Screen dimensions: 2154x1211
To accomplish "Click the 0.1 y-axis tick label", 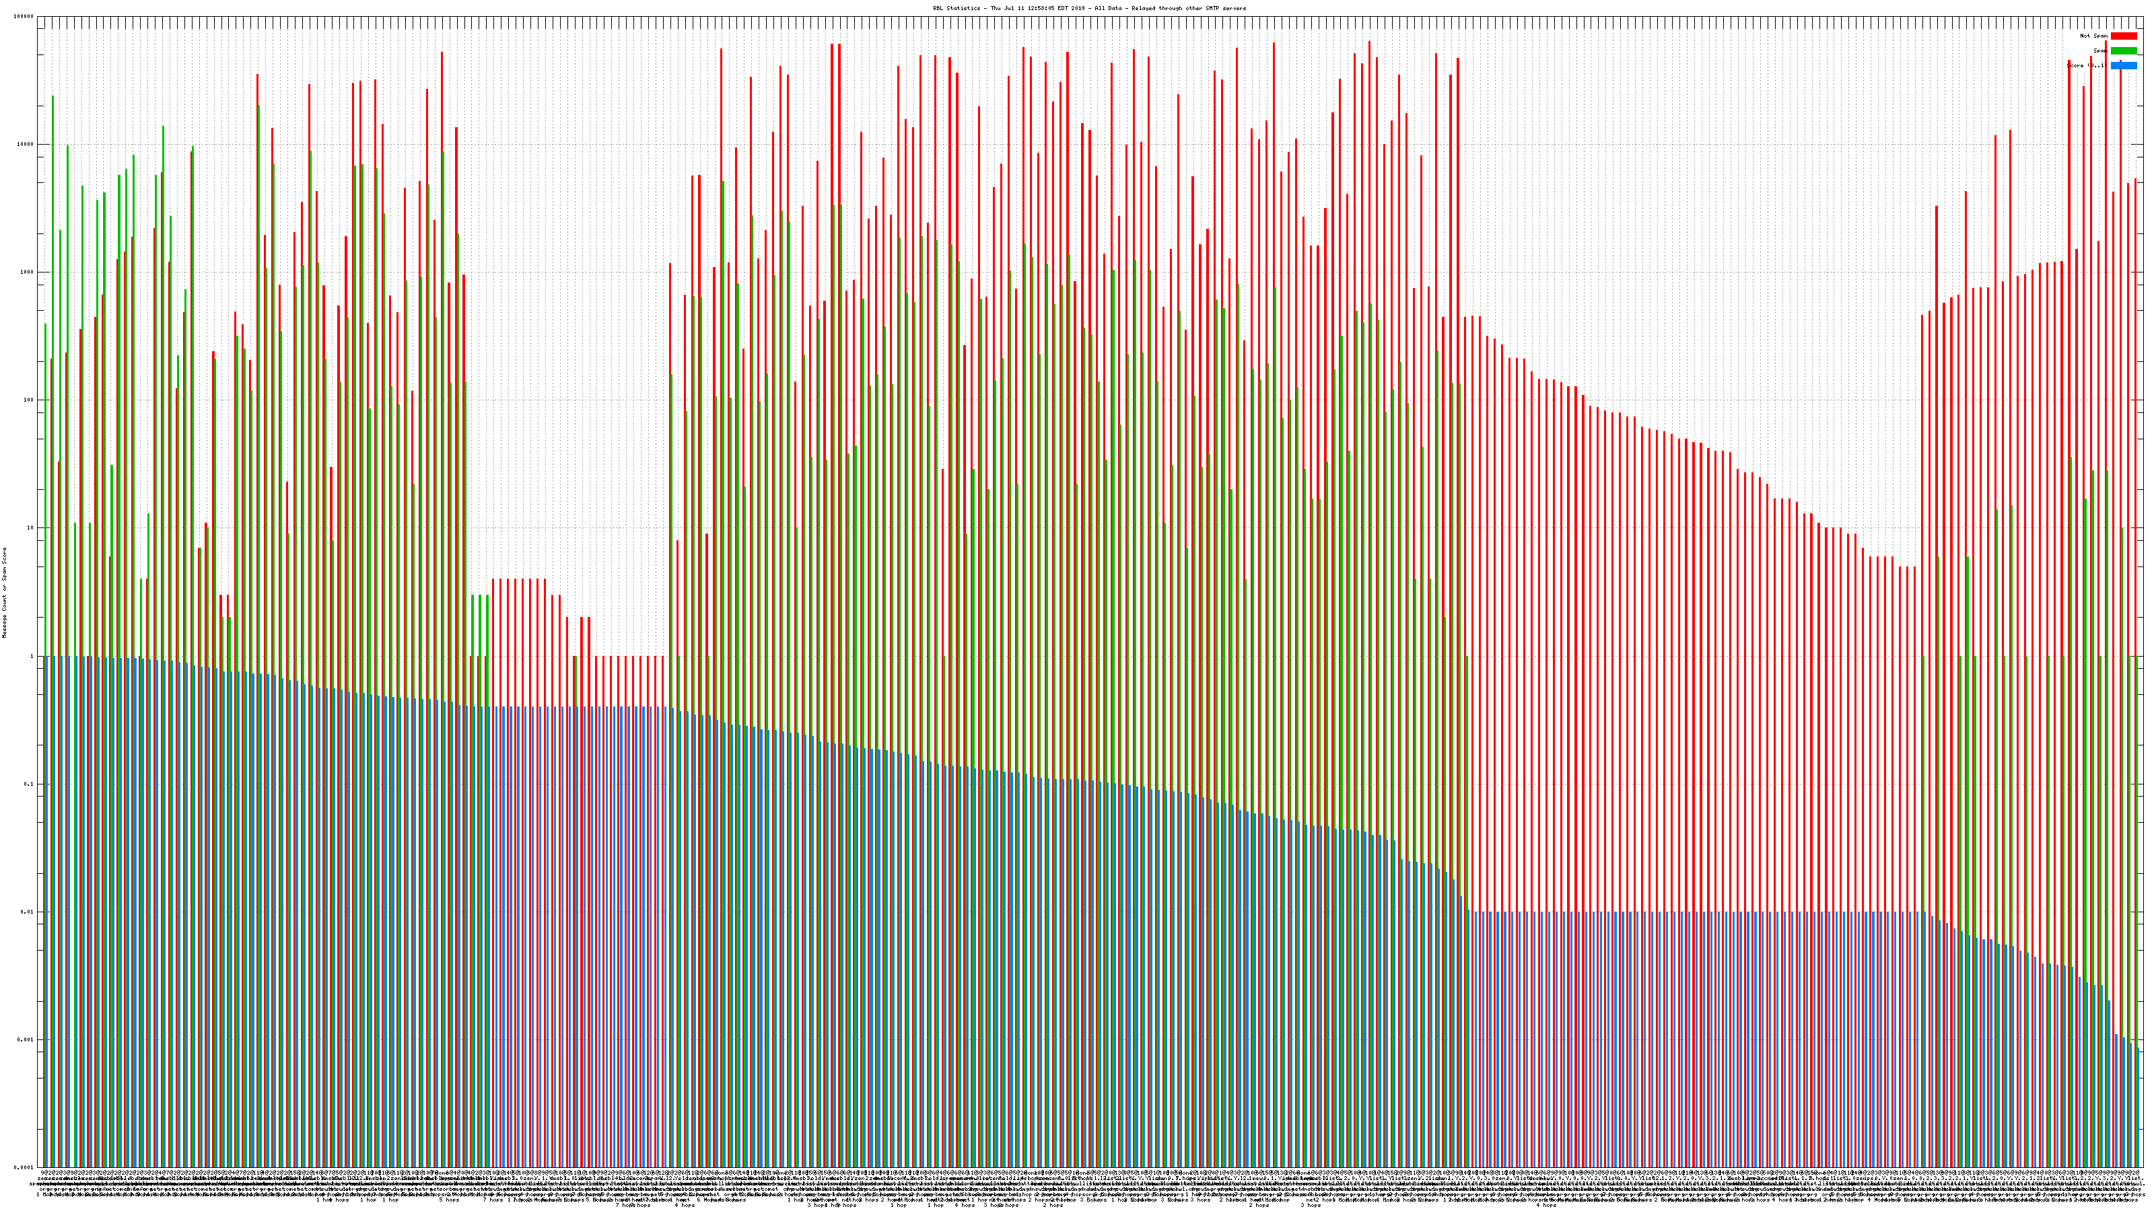I will [29, 784].
